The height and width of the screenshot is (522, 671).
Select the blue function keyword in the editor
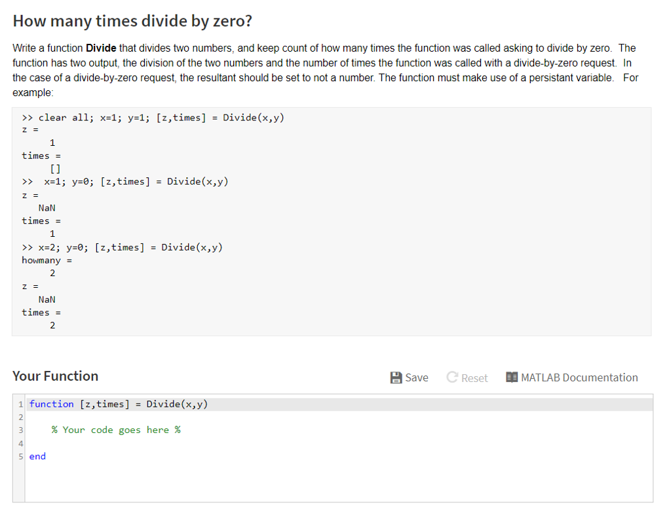51,404
